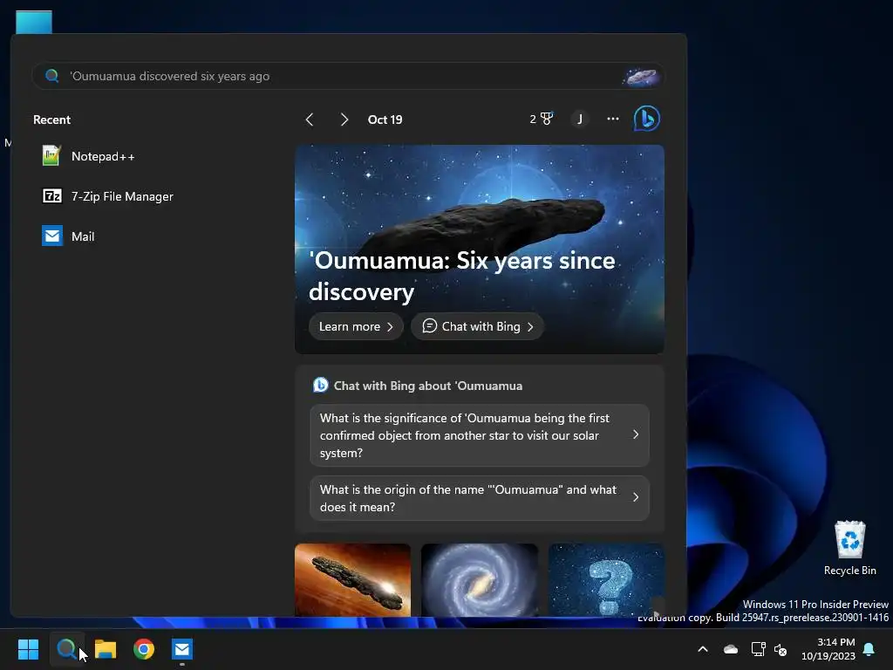Viewport: 893px width, 670px height.
Task: Launch Google Chrome from taskbar
Action: click(144, 649)
